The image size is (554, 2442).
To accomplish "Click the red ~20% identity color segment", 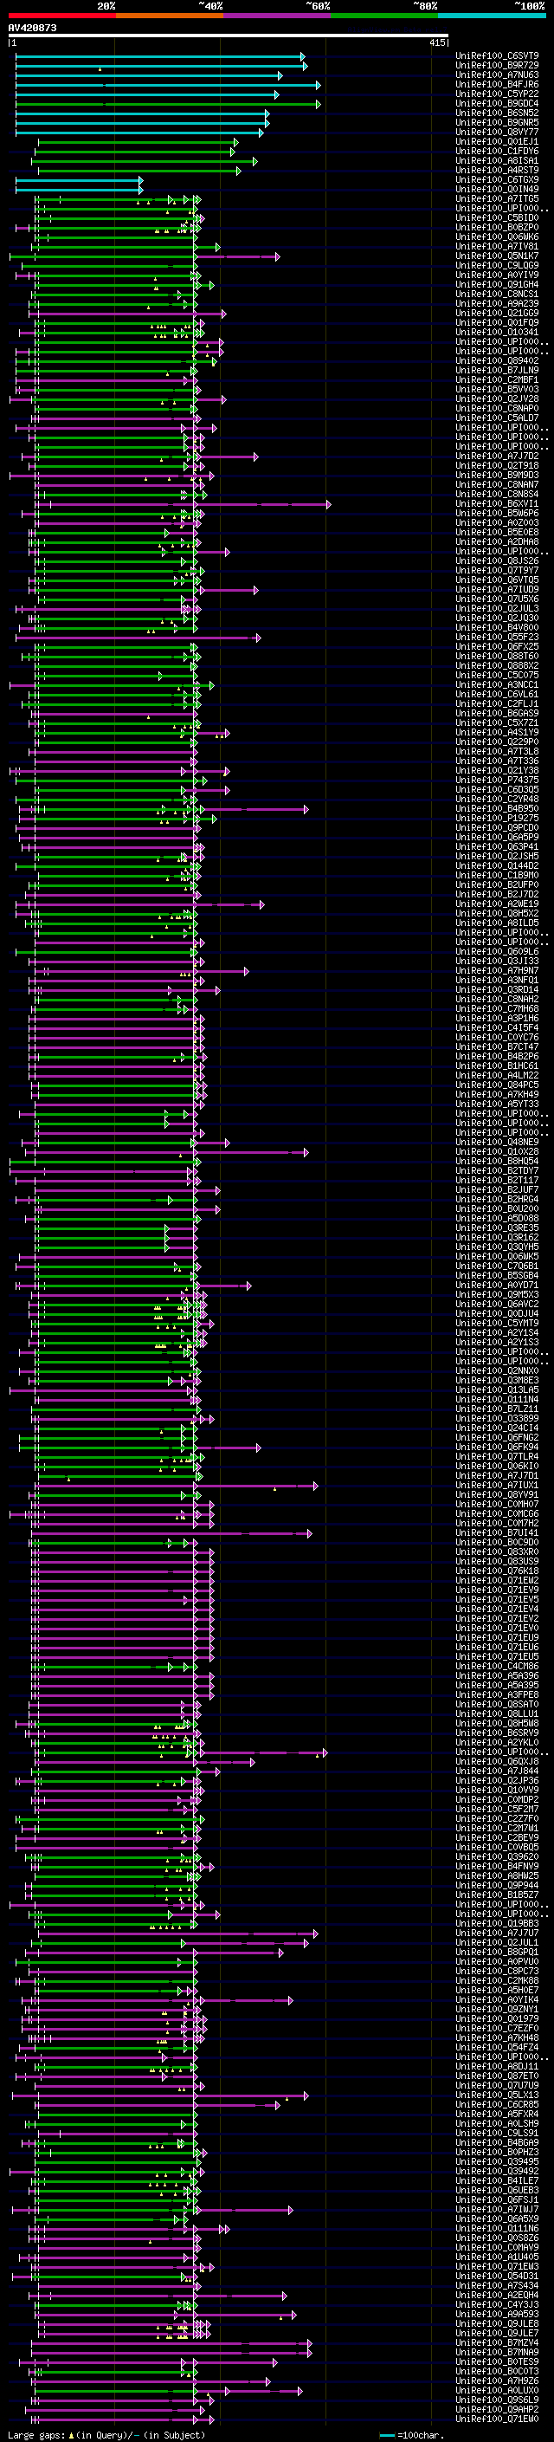I will (x=61, y=16).
